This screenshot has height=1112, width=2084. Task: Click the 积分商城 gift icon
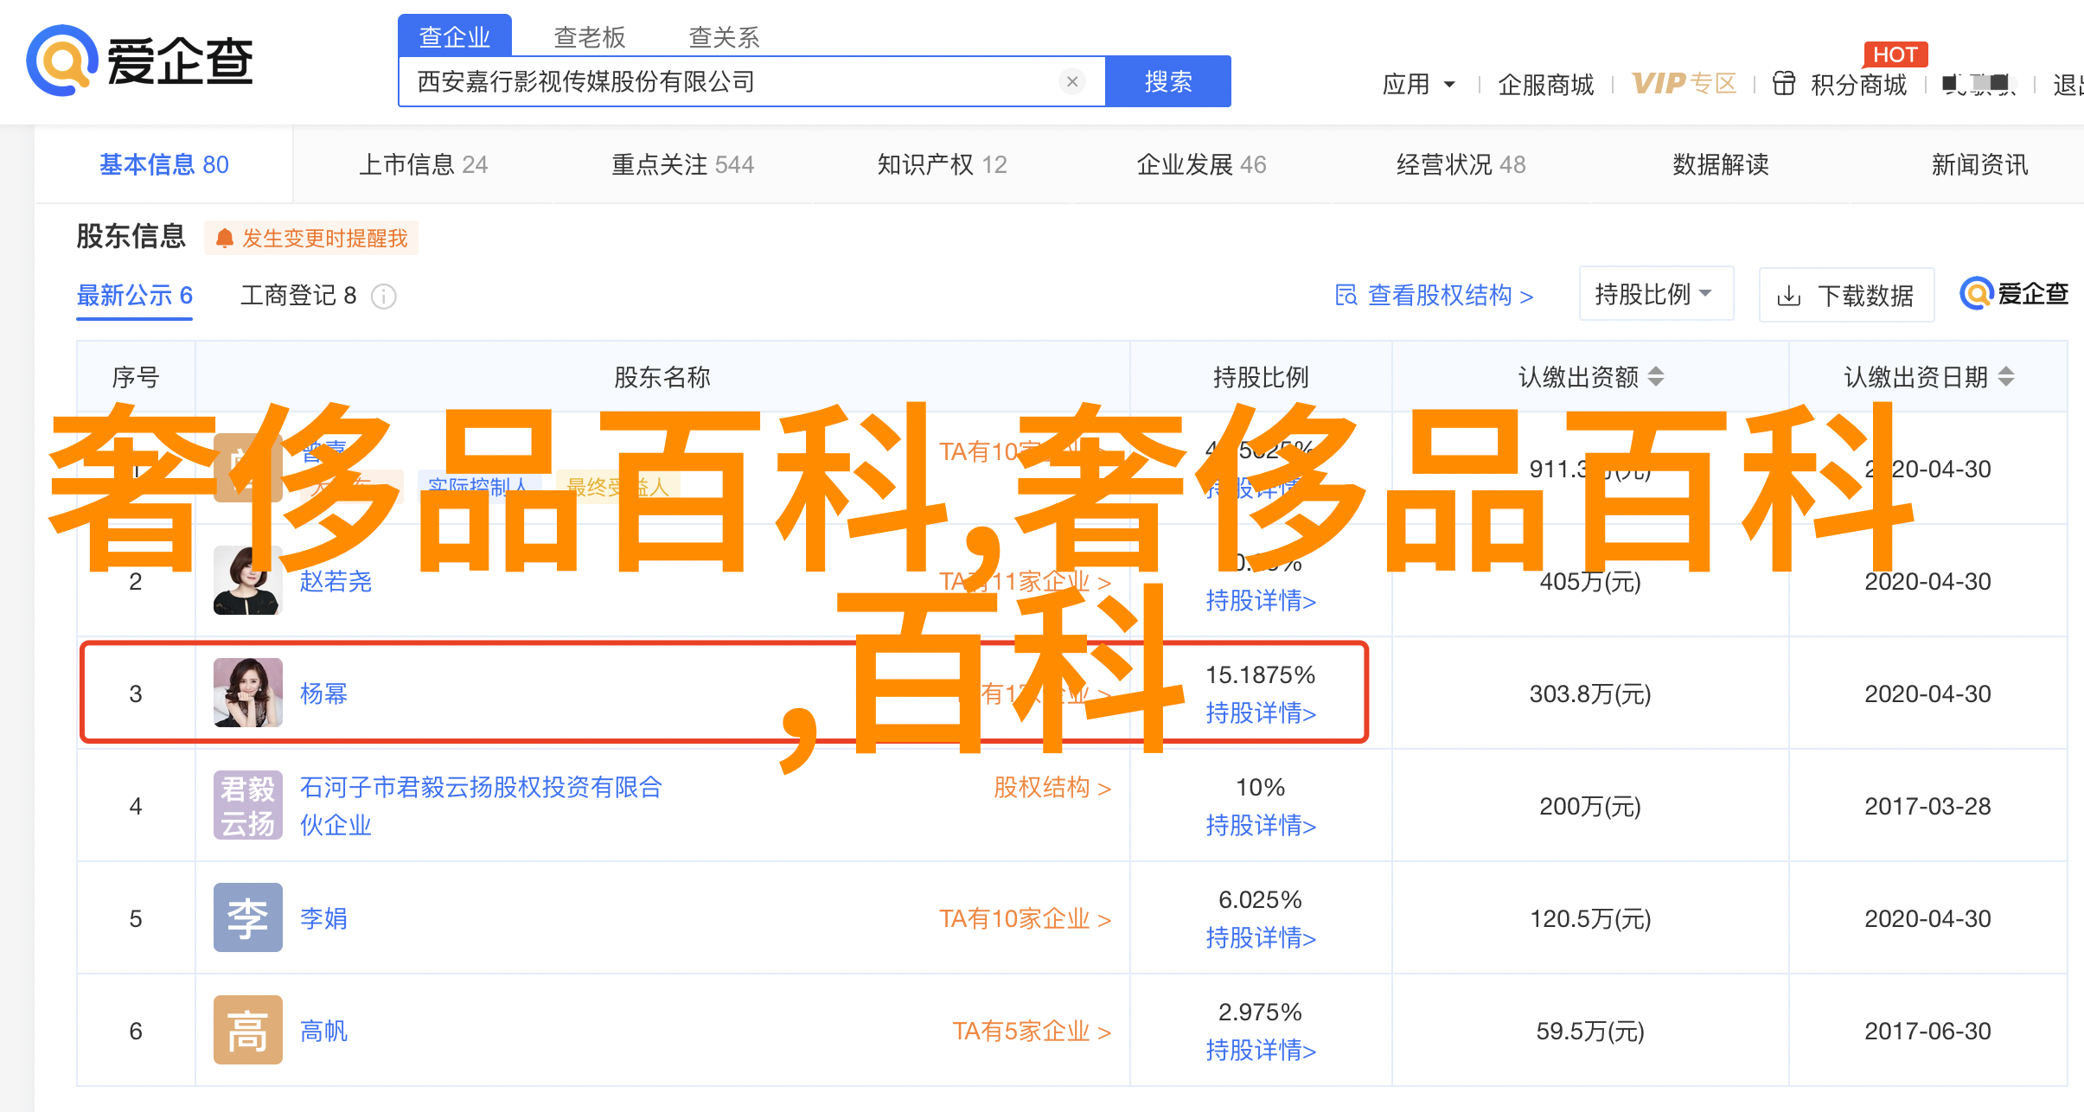[x=1784, y=83]
